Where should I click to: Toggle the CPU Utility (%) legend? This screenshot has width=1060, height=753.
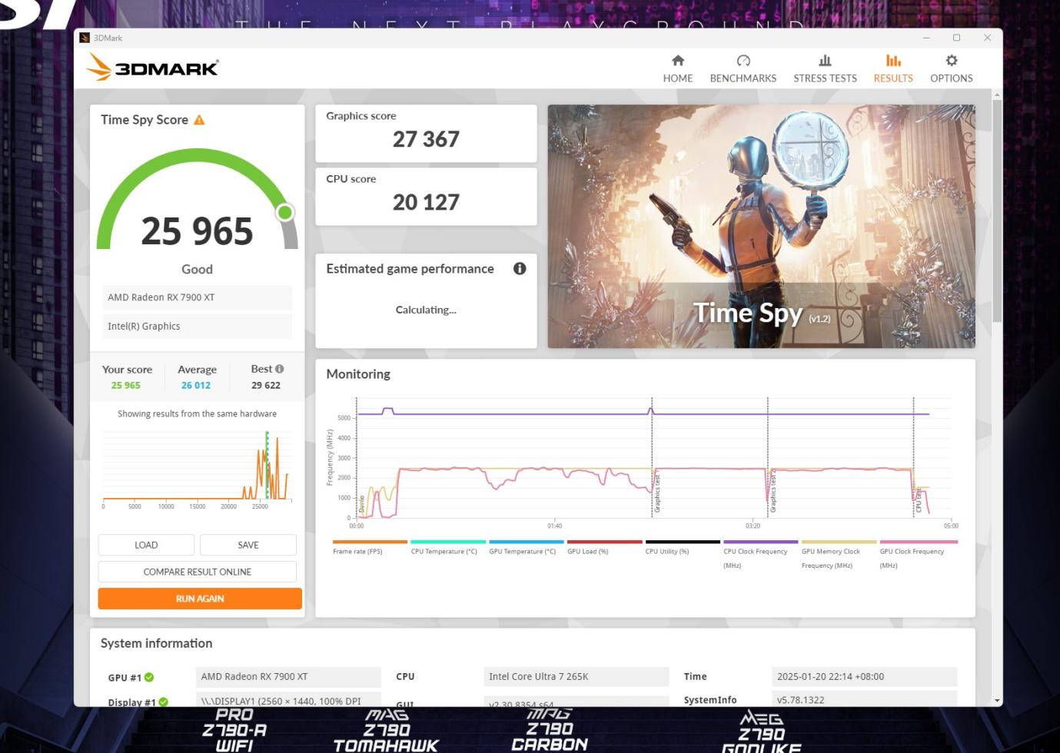click(683, 547)
